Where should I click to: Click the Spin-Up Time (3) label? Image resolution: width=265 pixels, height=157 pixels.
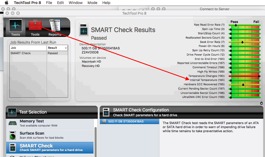coord(213,29)
